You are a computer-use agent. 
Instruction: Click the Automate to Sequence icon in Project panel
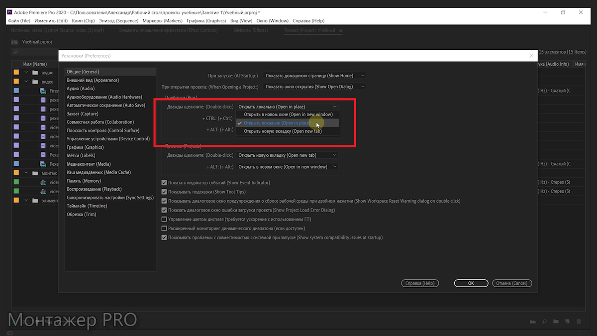(x=533, y=322)
